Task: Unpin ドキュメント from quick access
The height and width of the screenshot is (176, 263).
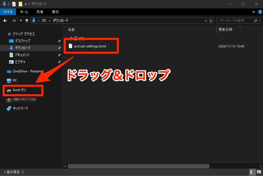Action: 59,55
